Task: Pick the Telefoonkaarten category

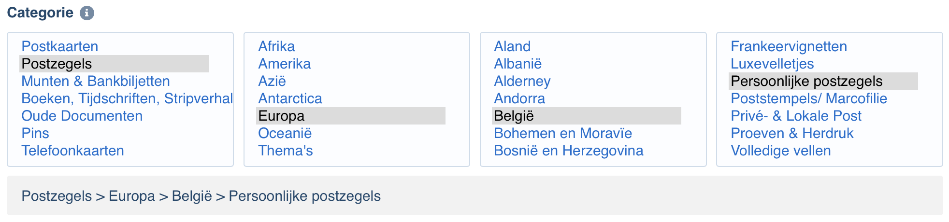Action: point(73,151)
